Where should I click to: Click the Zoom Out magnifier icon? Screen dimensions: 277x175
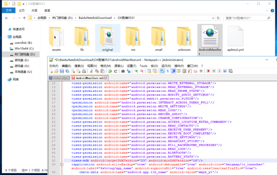(x=142, y=71)
